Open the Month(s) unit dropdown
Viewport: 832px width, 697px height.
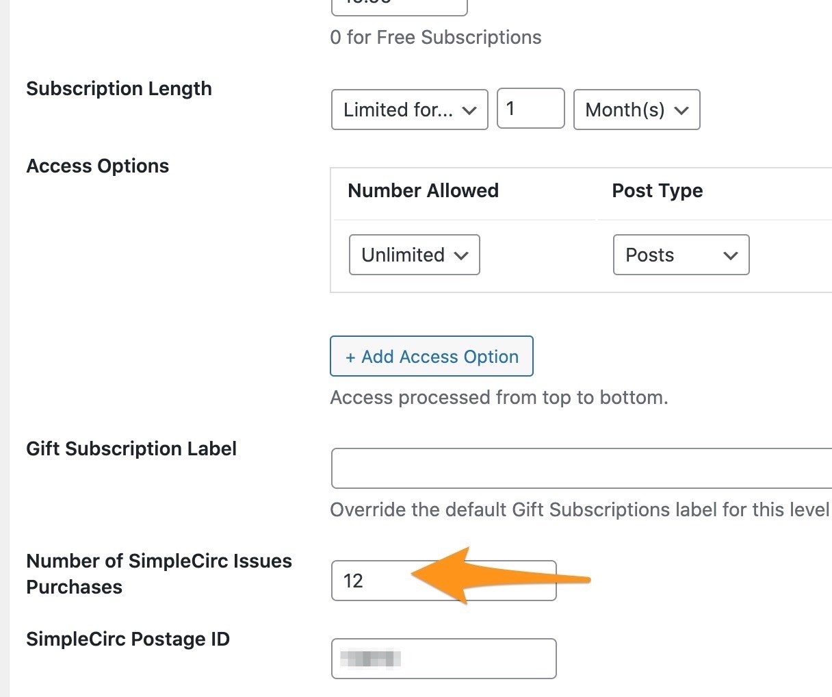pos(636,110)
